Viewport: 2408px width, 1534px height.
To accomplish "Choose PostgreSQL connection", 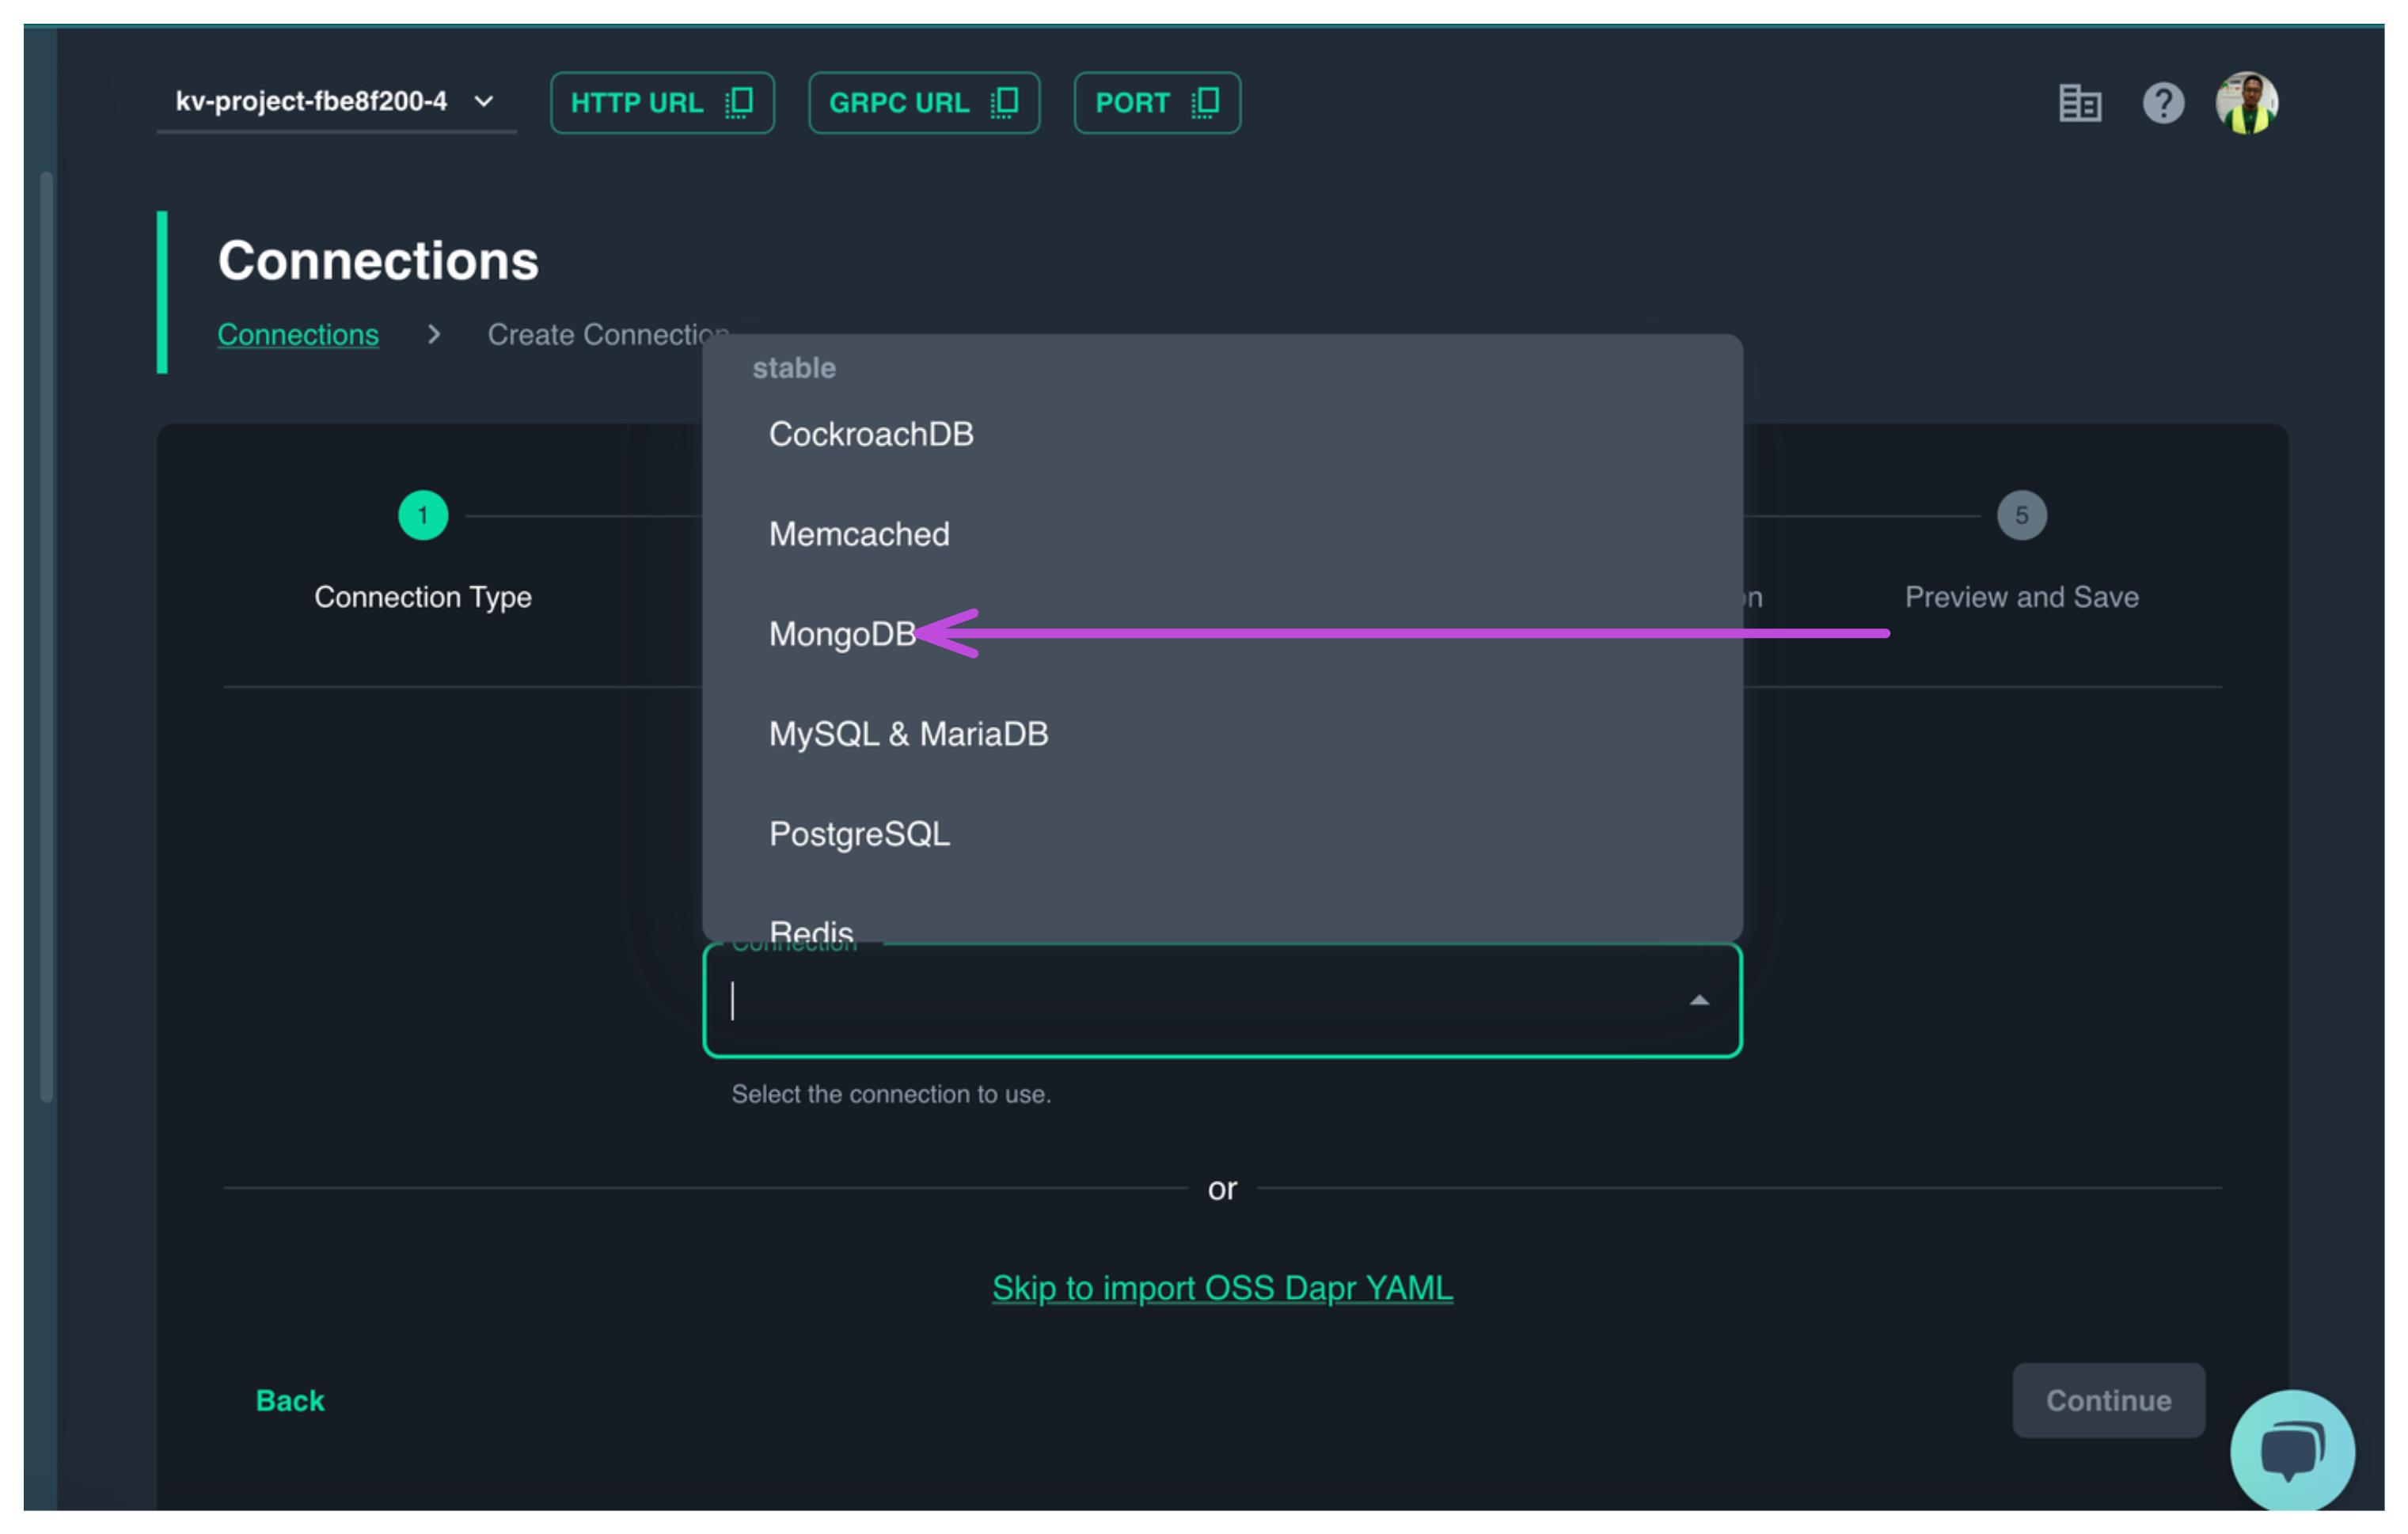I will click(x=858, y=834).
